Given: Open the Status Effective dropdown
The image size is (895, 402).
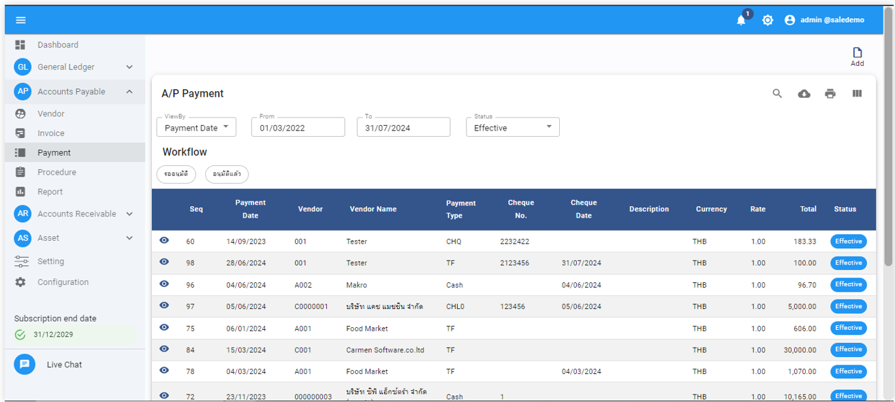Looking at the screenshot, I should click(512, 128).
